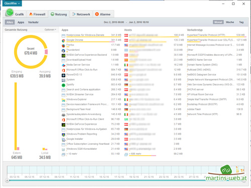This screenshot has width=251, height=188.
Task: Click the System app icon
Action: pyautogui.click(x=63, y=80)
